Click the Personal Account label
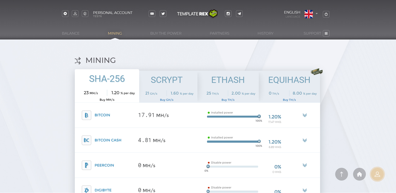Viewport: 396px width, 193px height. [x=113, y=13]
